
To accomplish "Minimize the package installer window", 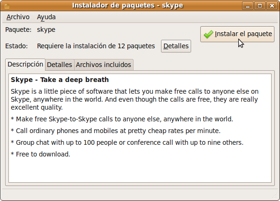I will 248,6.
